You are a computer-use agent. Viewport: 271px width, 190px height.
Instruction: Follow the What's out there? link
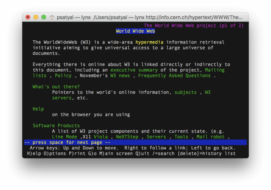tap(56, 87)
